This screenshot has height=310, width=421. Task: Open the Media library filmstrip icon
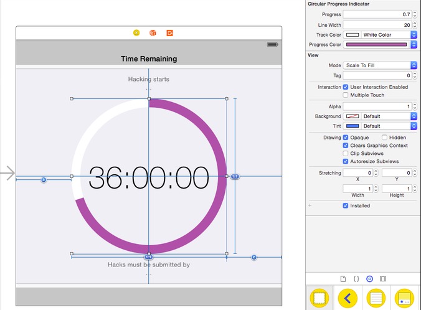pyautogui.click(x=383, y=279)
